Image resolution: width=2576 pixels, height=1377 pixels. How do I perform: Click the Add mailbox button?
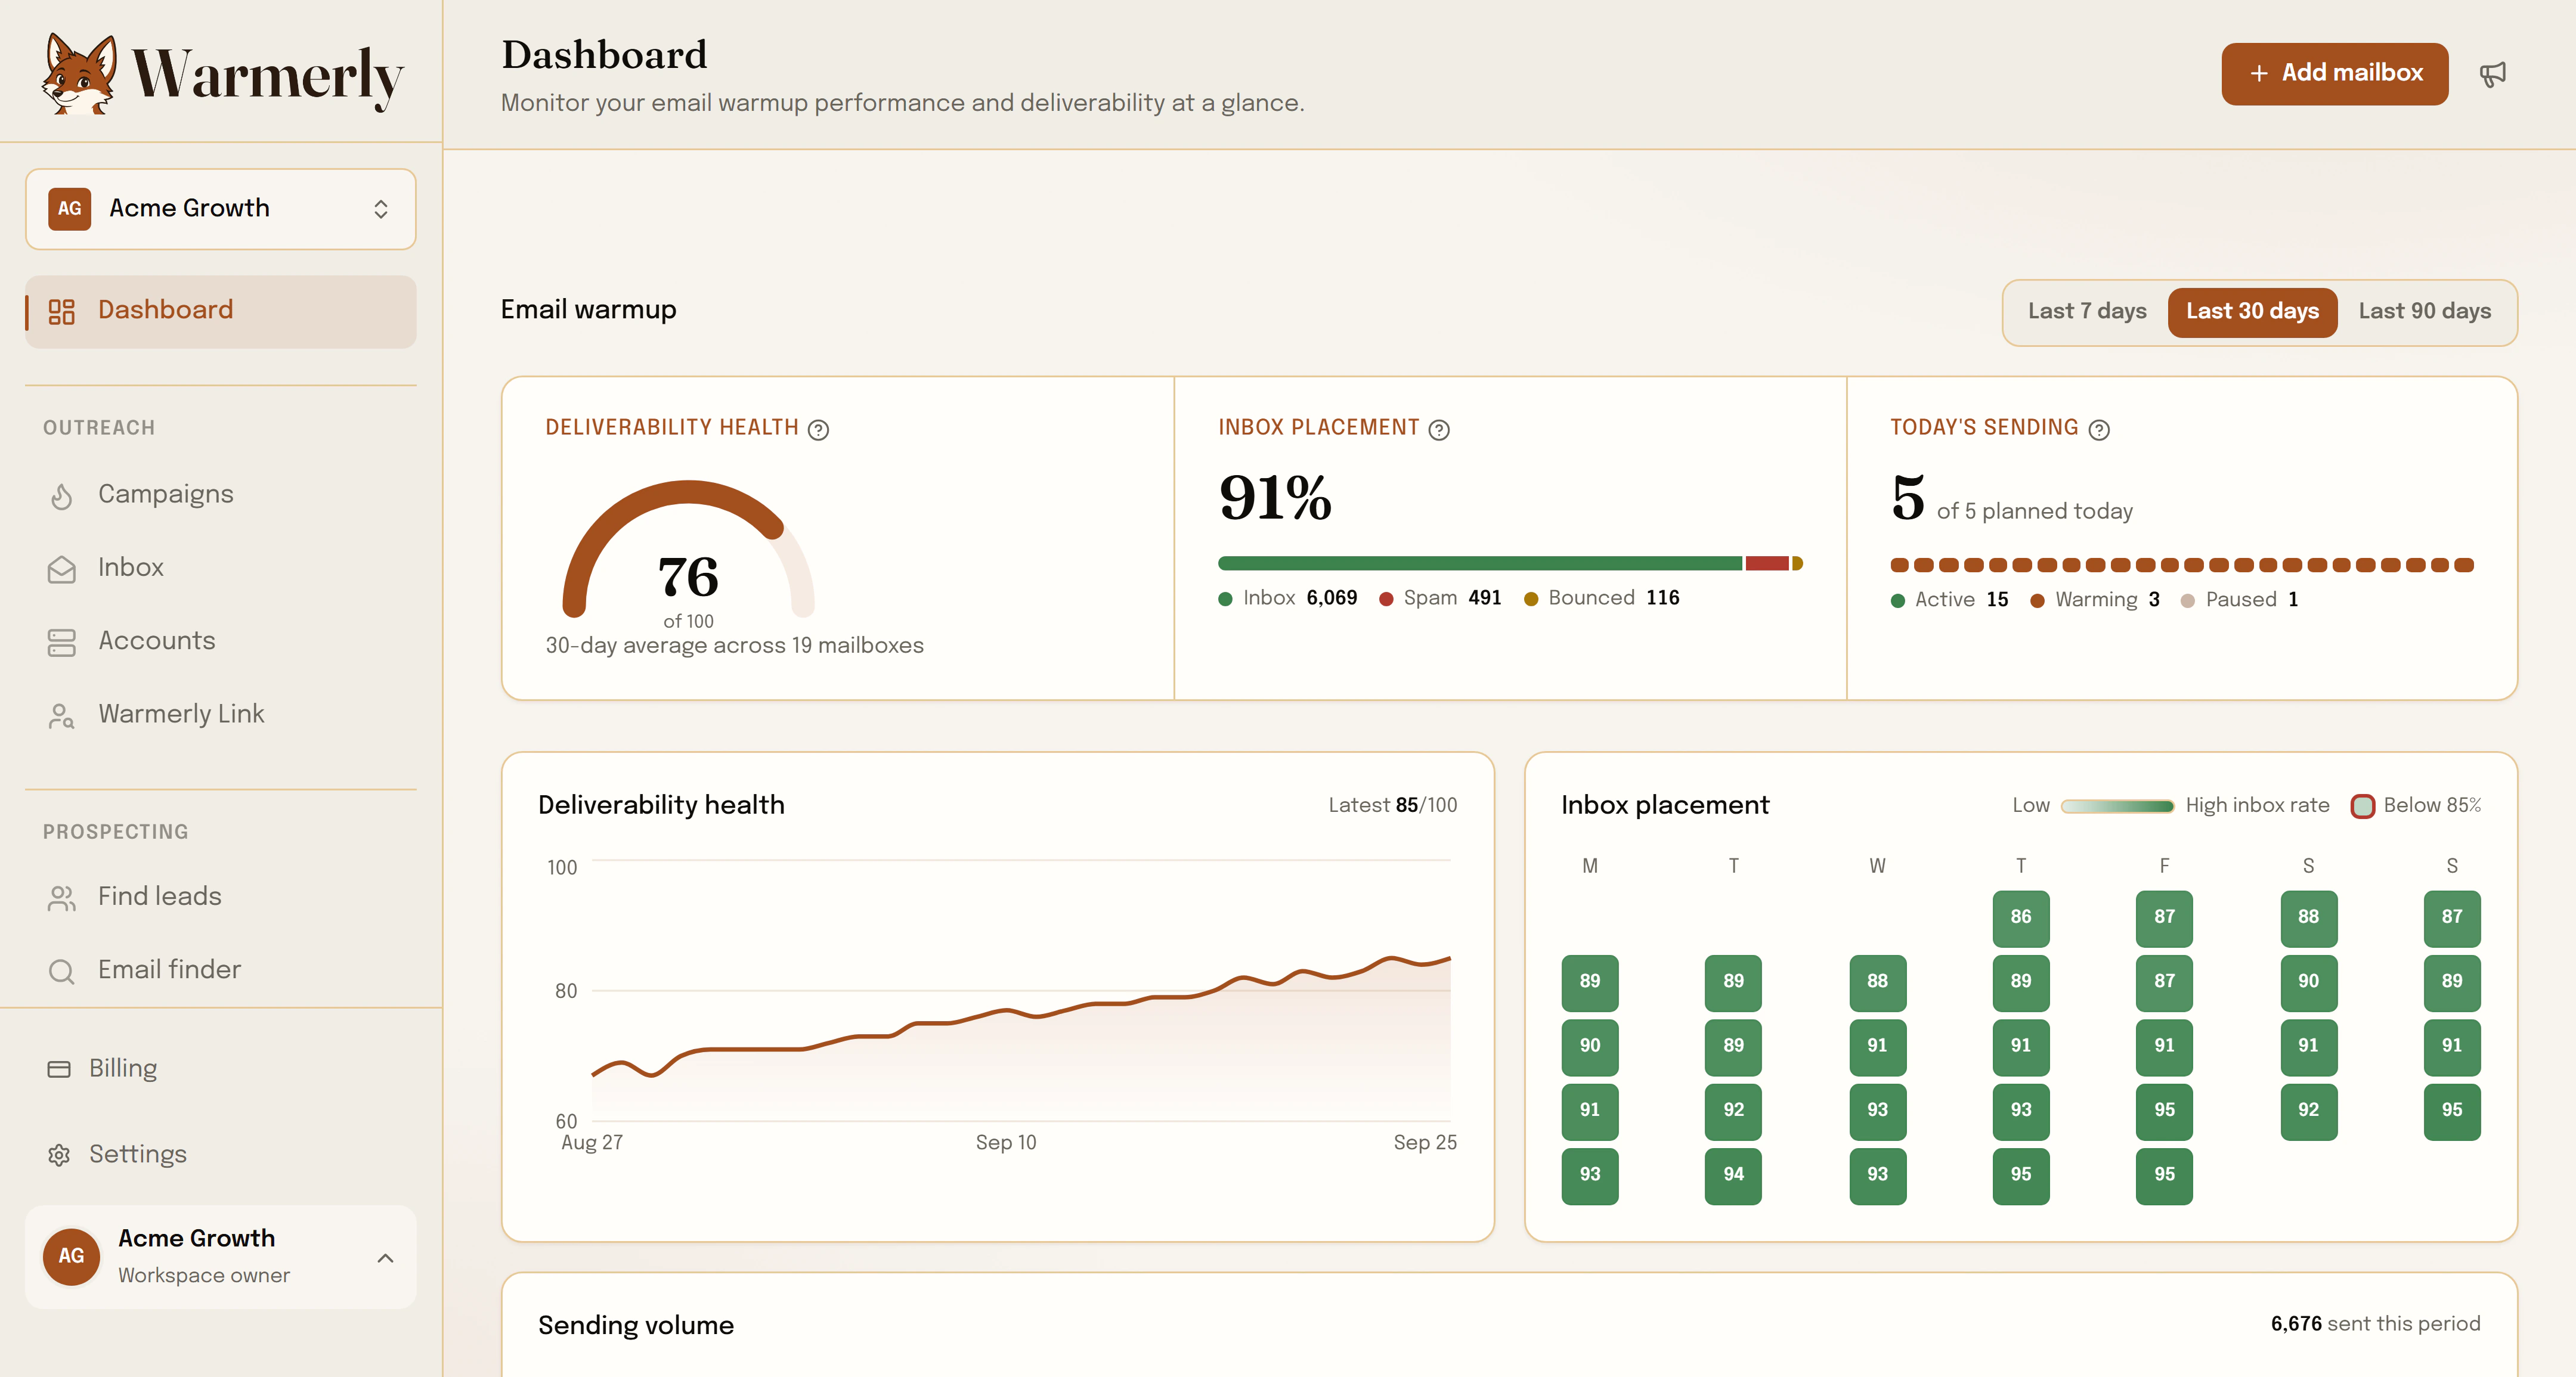tap(2334, 74)
